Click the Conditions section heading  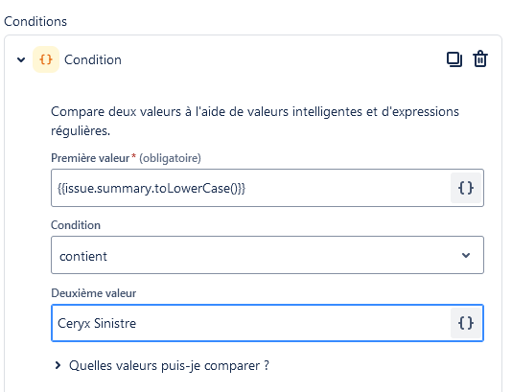[35, 21]
